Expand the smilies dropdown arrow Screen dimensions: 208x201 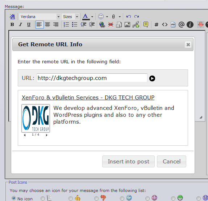pyautogui.click(x=107, y=17)
